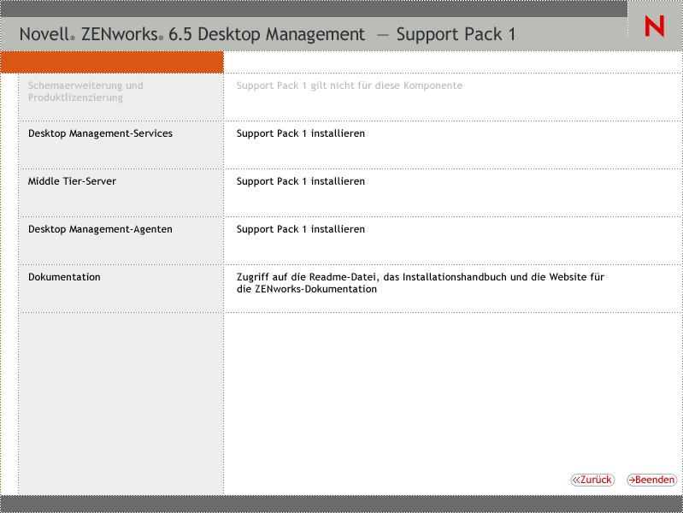This screenshot has width=683, height=513.
Task: Select Desktop Management-Agenten menu item
Action: coord(100,229)
